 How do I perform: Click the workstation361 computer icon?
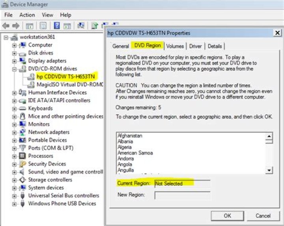pyautogui.click(x=14, y=37)
